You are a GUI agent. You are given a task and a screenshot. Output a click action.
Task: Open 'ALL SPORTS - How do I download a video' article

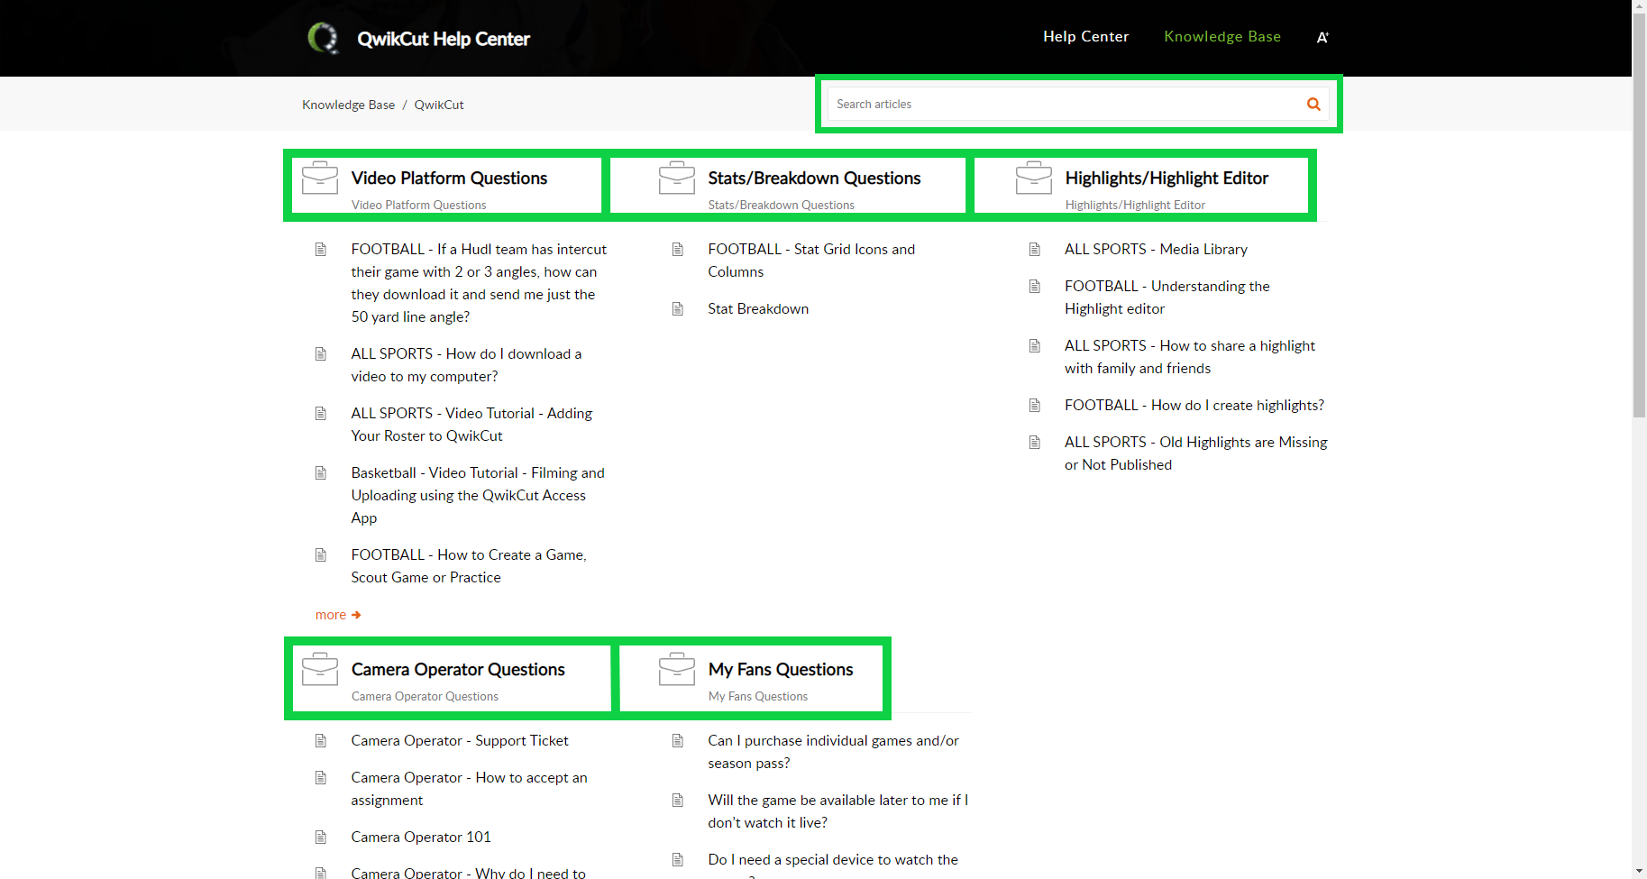tap(466, 365)
